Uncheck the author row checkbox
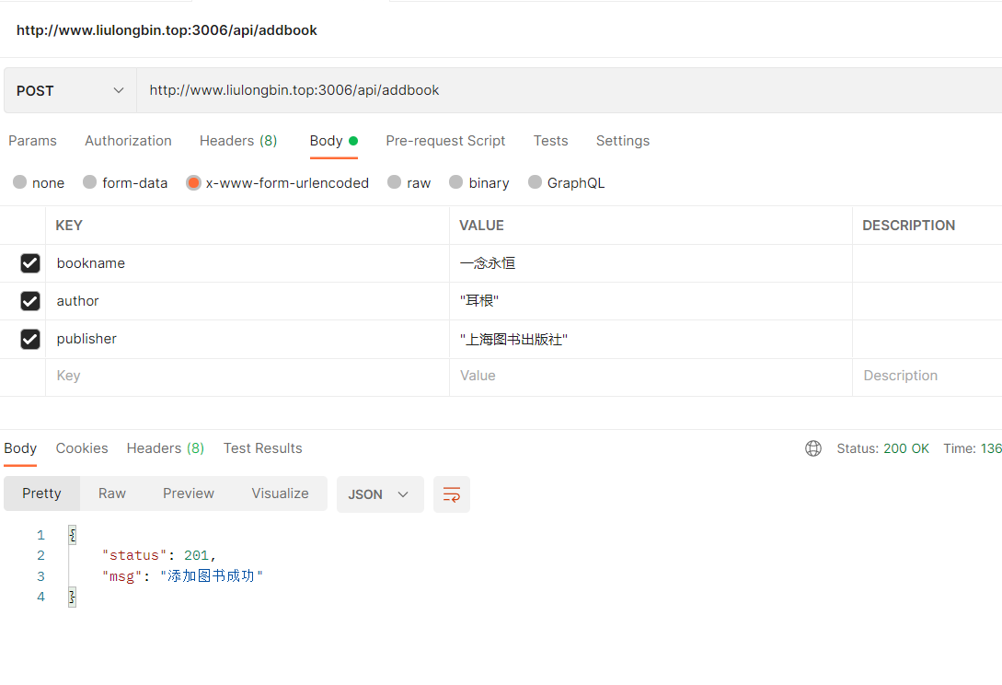Viewport: 1002px width, 685px height. click(30, 300)
